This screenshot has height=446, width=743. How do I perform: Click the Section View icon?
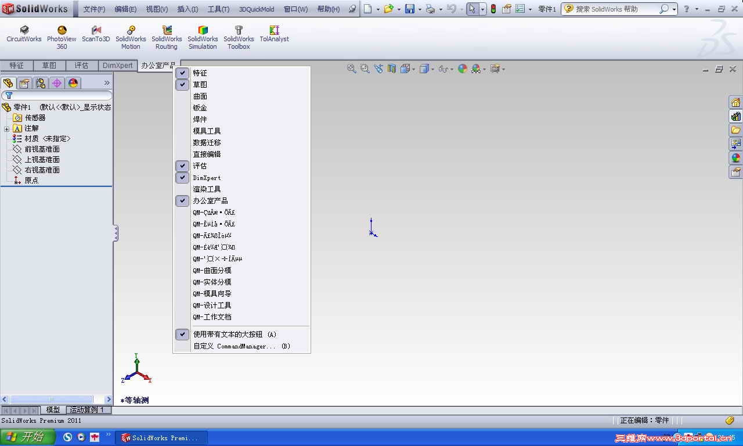(x=392, y=69)
